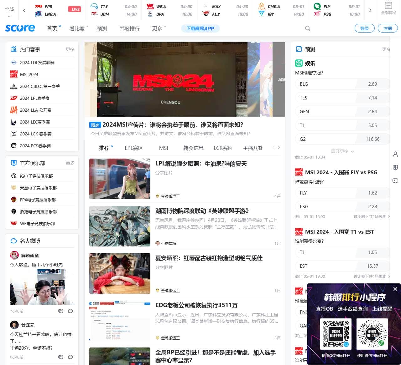This screenshot has height=365, width=401.
Task: Open 更多 link in 官方俱乐部 panel
Action: coord(70,163)
